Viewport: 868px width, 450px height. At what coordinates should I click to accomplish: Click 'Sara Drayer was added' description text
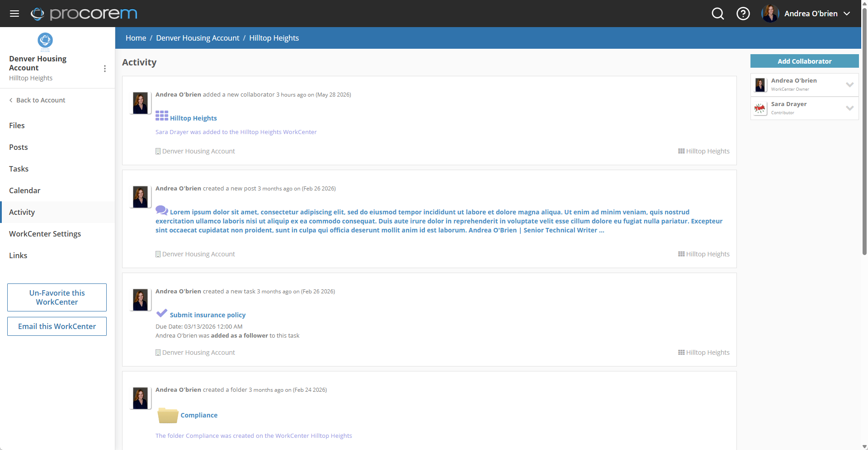(x=236, y=132)
